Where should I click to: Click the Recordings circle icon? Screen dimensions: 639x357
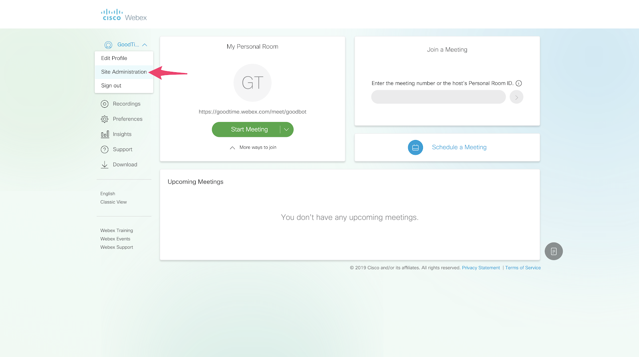pos(105,104)
